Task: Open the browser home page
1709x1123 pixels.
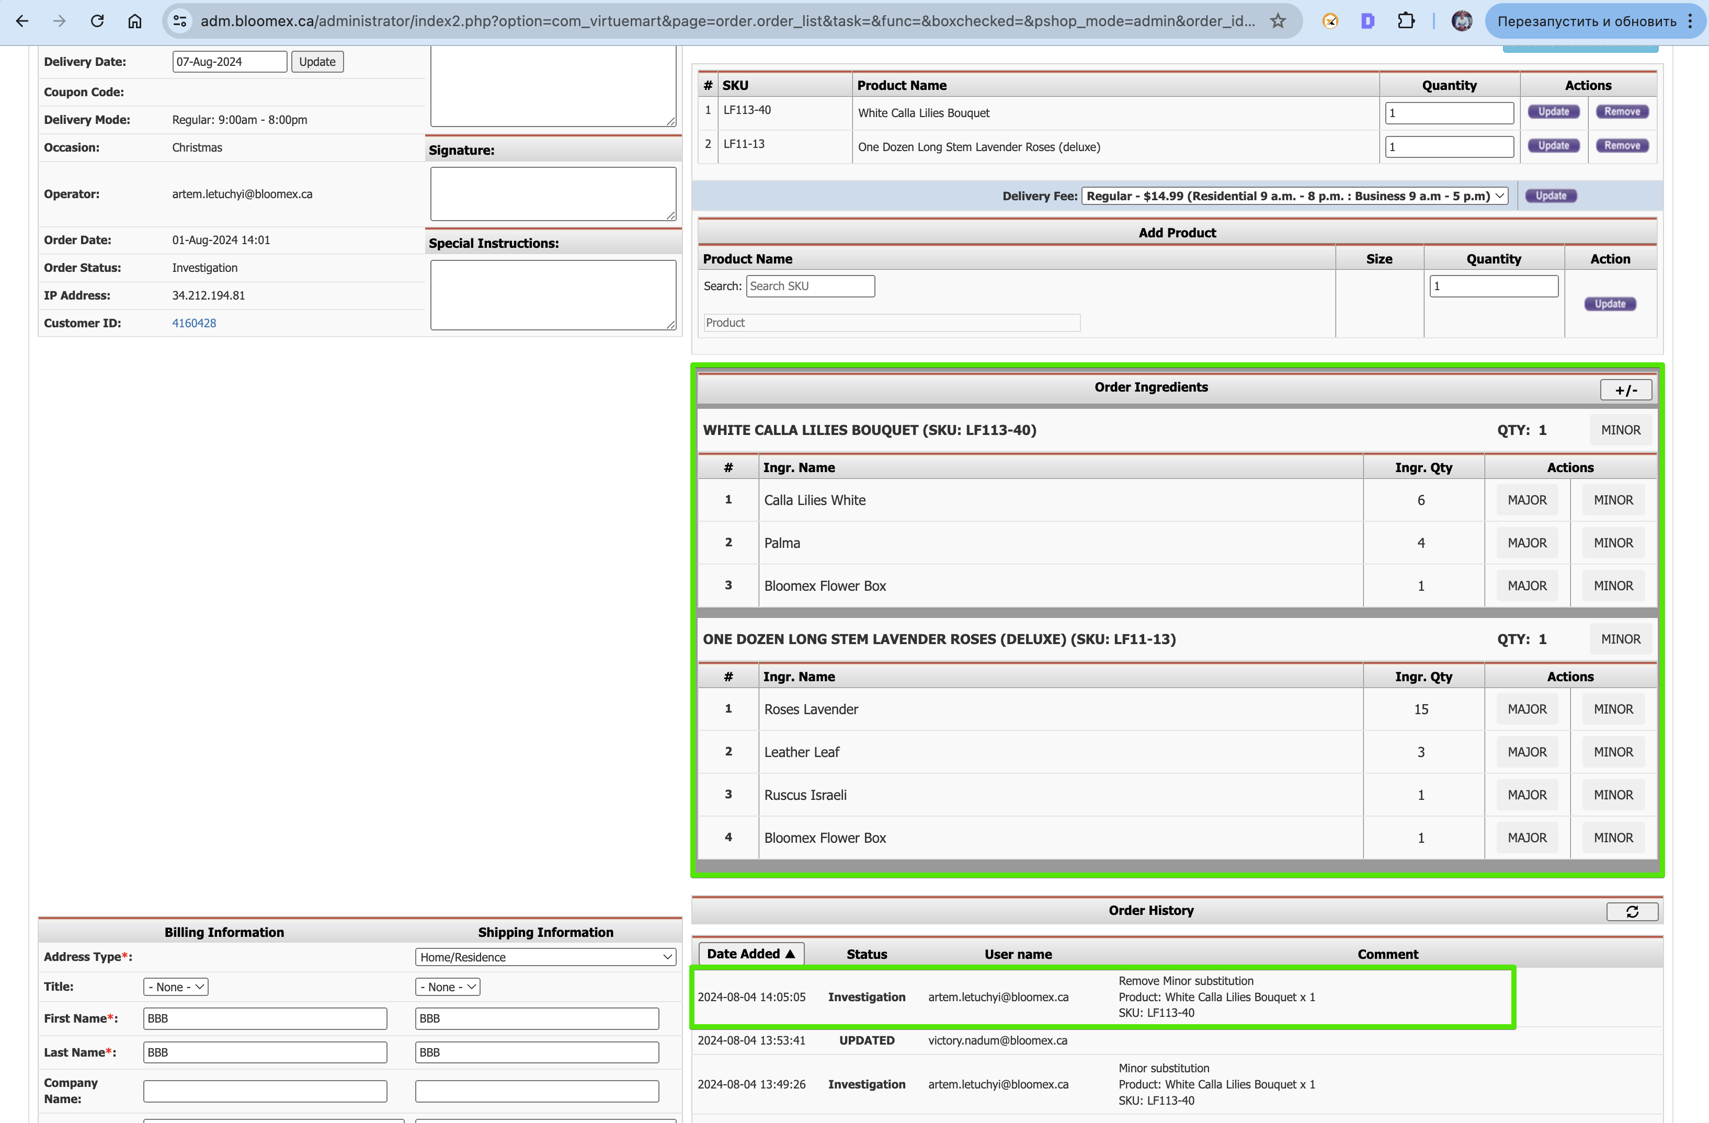Action: pyautogui.click(x=134, y=21)
